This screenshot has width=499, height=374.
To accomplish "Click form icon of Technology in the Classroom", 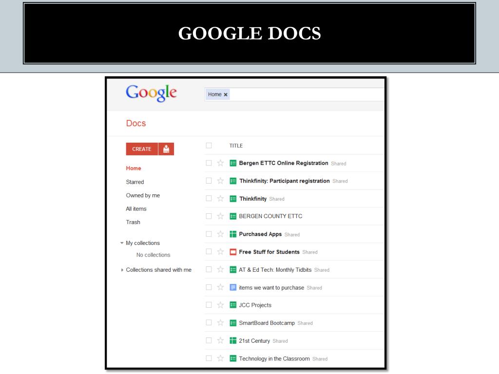I will [233, 358].
